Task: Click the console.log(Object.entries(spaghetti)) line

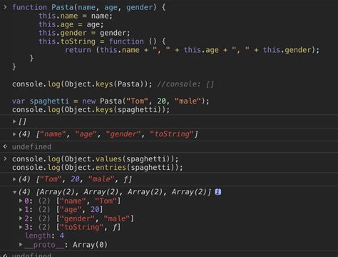Action: [x=98, y=168]
